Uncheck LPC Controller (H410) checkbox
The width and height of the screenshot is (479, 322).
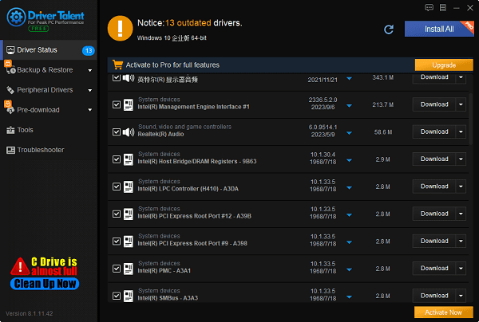(x=117, y=187)
